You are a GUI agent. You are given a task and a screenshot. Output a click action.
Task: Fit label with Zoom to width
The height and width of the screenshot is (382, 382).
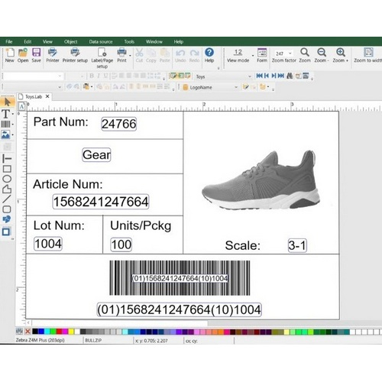point(367,55)
